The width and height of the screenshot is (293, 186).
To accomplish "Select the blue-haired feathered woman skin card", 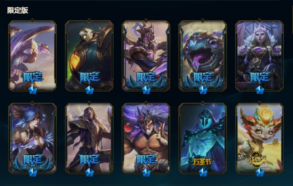I will (x=32, y=138).
